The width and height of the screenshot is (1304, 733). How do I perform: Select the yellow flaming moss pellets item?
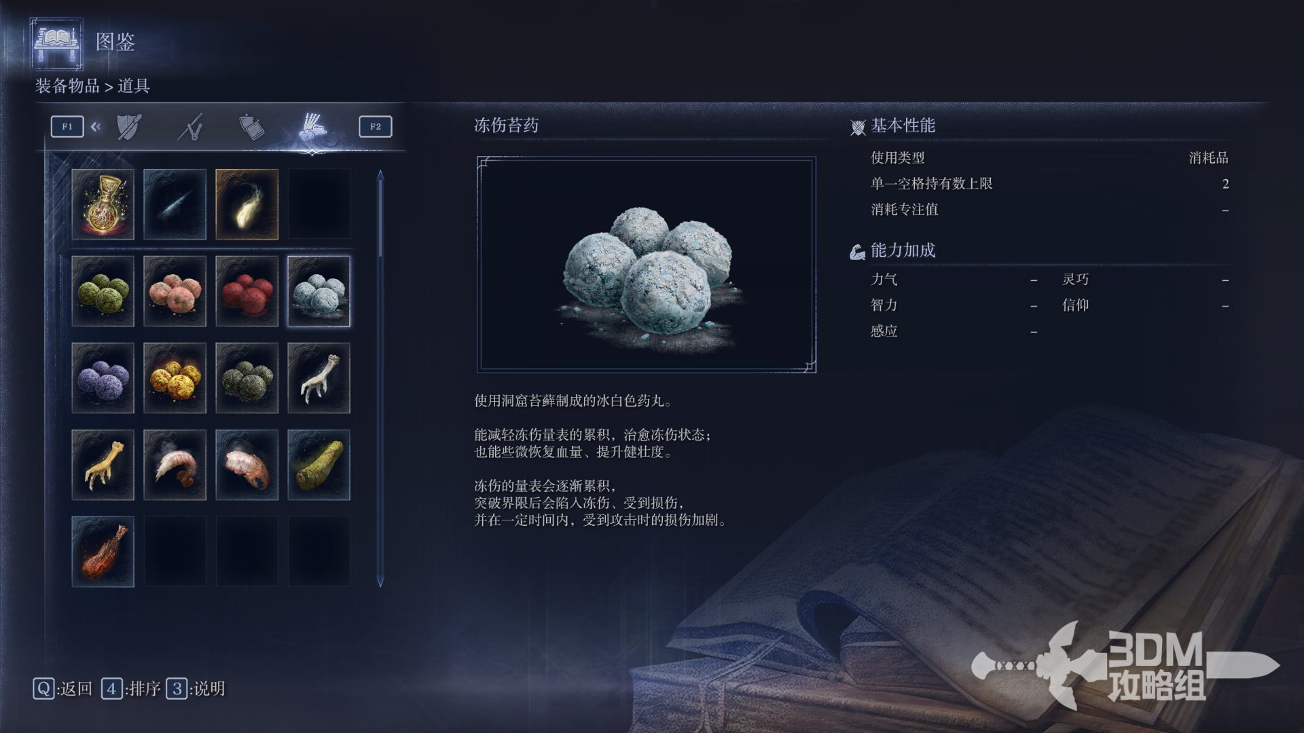[175, 378]
